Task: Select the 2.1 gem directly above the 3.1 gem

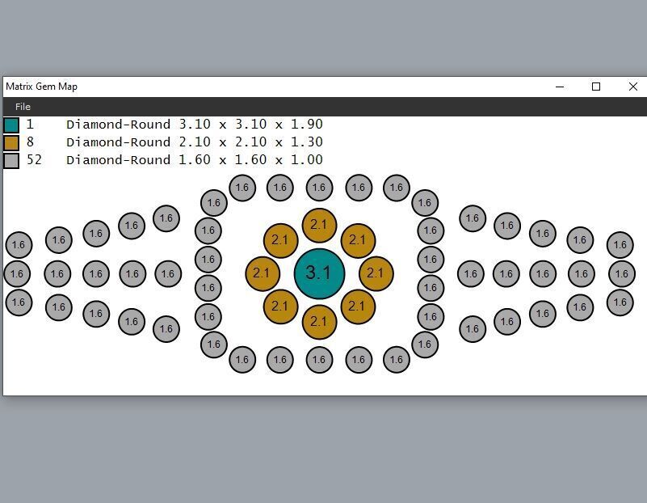Action: [319, 225]
